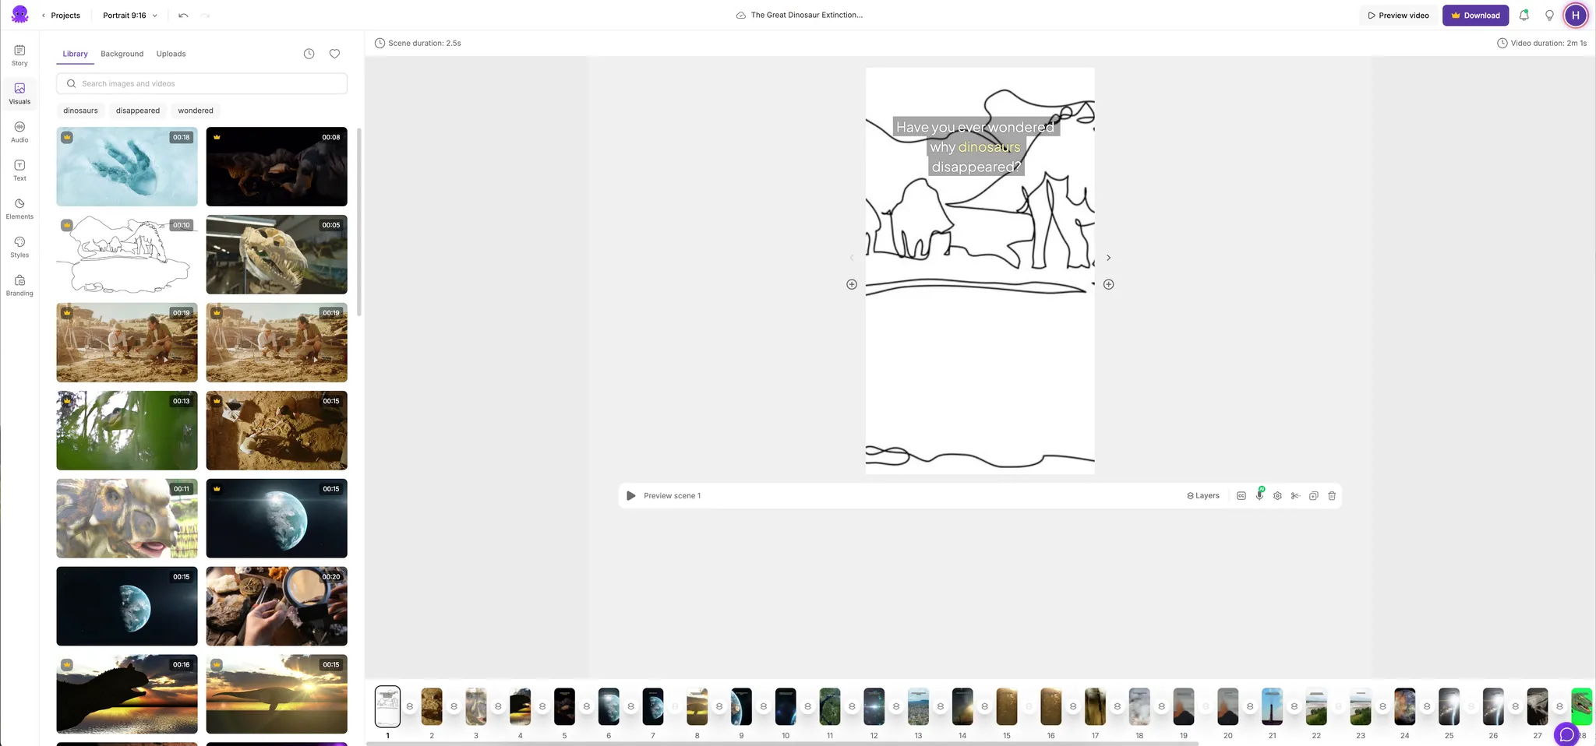Viewport: 1596px width, 746px height.
Task: Open the Branding sidebar panel
Action: point(19,285)
